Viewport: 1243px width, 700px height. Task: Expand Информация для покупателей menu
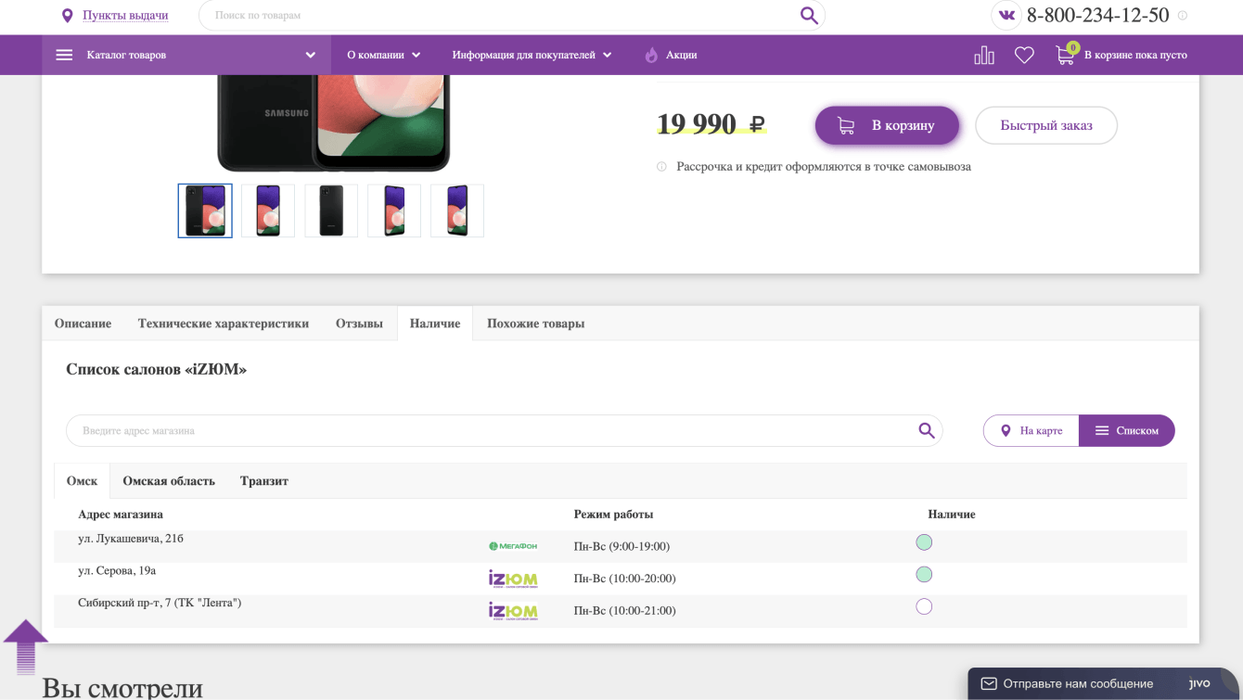point(532,56)
